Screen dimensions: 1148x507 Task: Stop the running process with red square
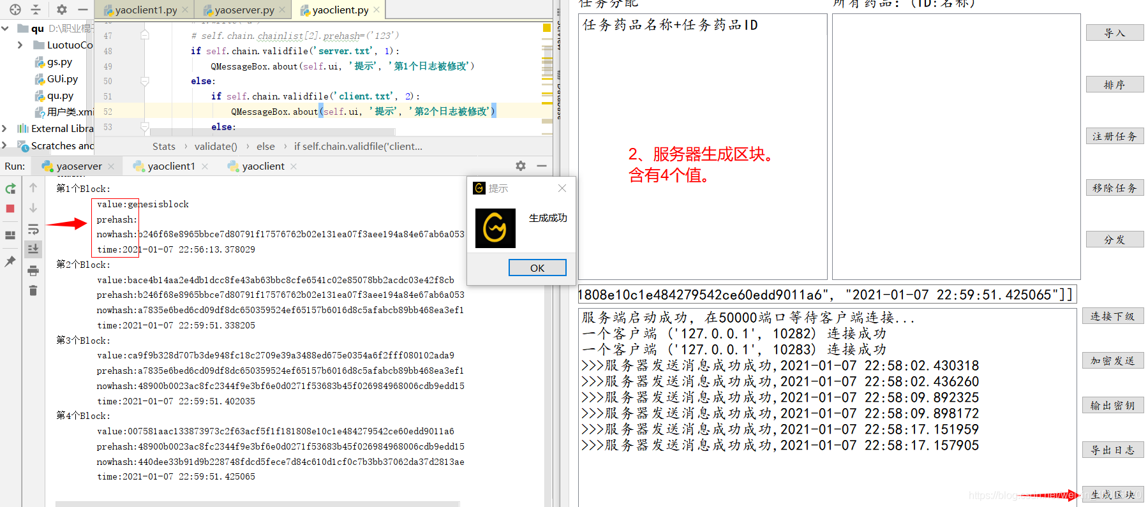coord(10,209)
